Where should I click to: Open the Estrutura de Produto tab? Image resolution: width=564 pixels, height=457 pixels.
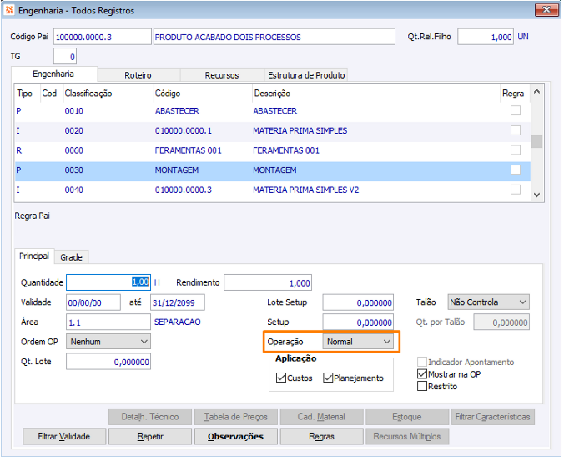click(x=305, y=75)
